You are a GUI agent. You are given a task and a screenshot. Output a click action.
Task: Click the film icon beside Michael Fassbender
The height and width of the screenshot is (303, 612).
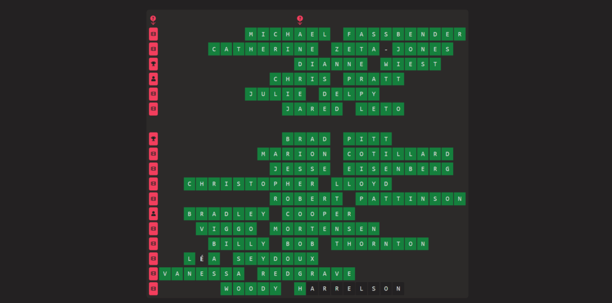(154, 34)
